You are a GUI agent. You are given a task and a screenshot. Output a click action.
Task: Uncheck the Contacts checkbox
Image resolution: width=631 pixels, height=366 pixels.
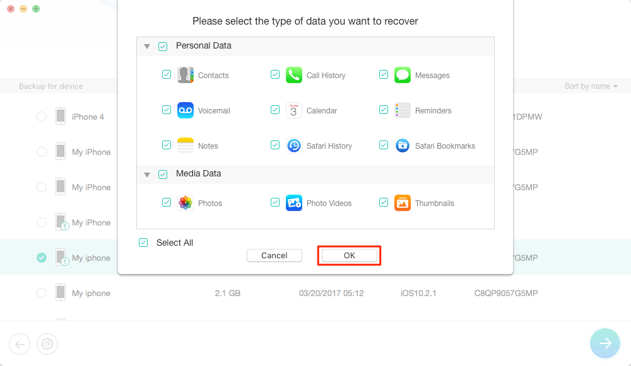click(167, 74)
